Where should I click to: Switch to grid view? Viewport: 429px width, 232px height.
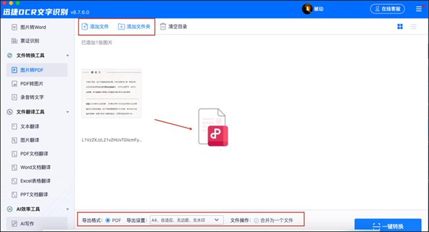tap(400, 27)
